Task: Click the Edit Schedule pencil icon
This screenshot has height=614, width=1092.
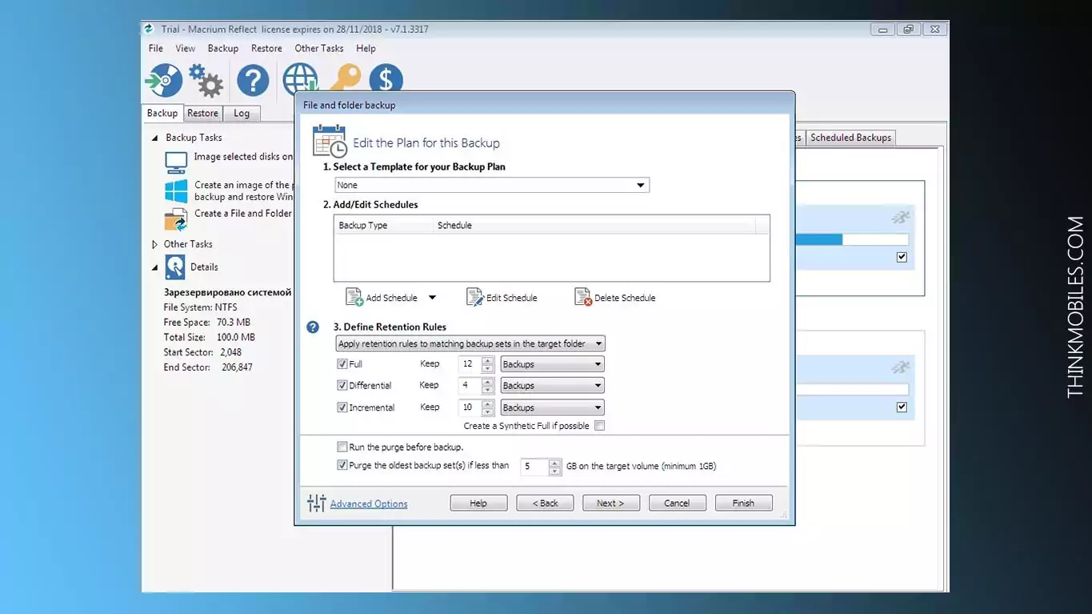Action: coord(475,297)
